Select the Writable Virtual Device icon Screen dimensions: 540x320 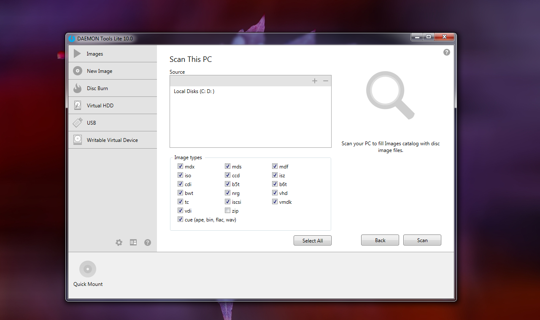pos(77,140)
